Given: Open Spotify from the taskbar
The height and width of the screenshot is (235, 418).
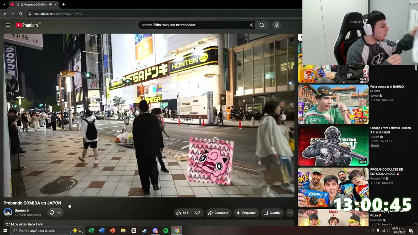Looking at the screenshot, I should pos(166,231).
